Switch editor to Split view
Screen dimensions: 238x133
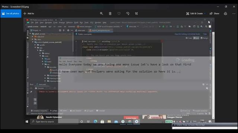point(196,38)
